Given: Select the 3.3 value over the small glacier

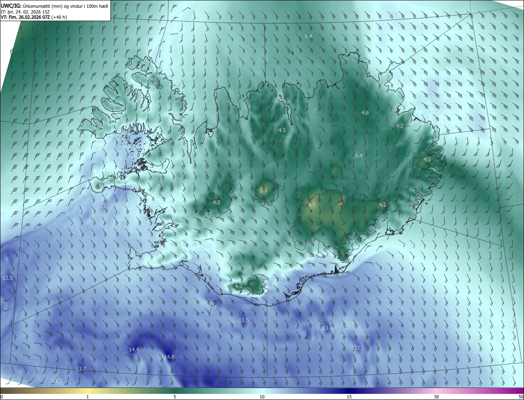Looking at the screenshot, I should tap(263, 190).
